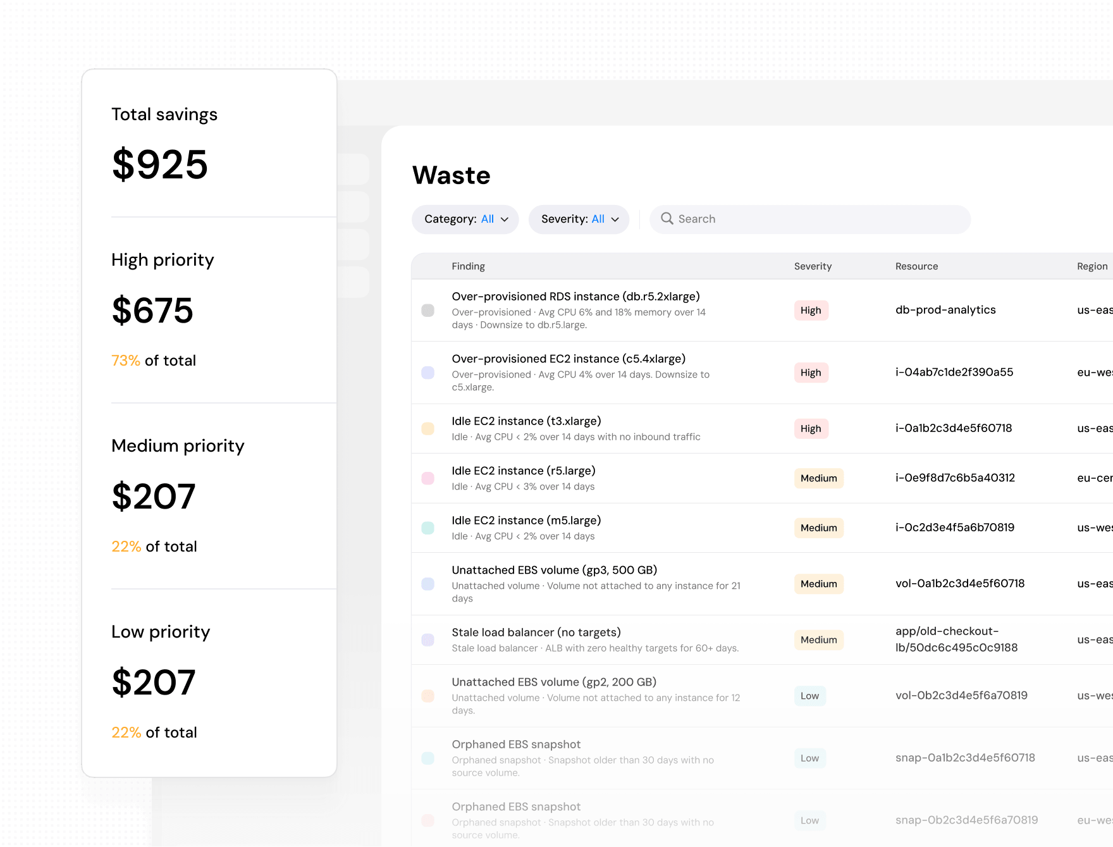Screen dimensions: 1113x847
Task: Select the checkbox for the RDS instance row
Action: (x=428, y=311)
